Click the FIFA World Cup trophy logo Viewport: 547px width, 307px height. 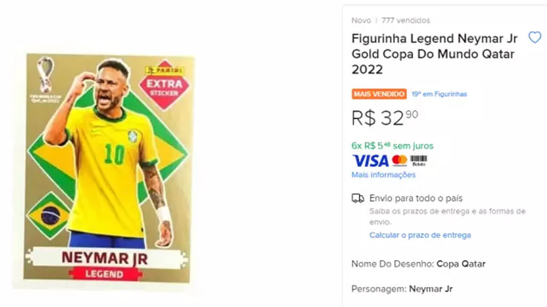45,77
